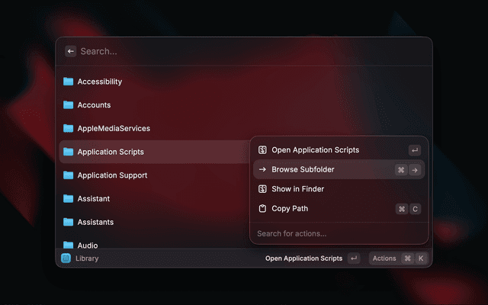The image size is (488, 305).
Task: Toggle the Actions panel button
Action: click(x=399, y=258)
